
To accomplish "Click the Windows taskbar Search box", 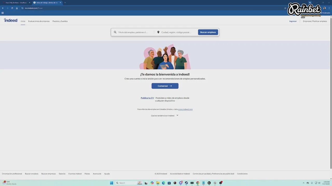I will (x=129, y=183).
